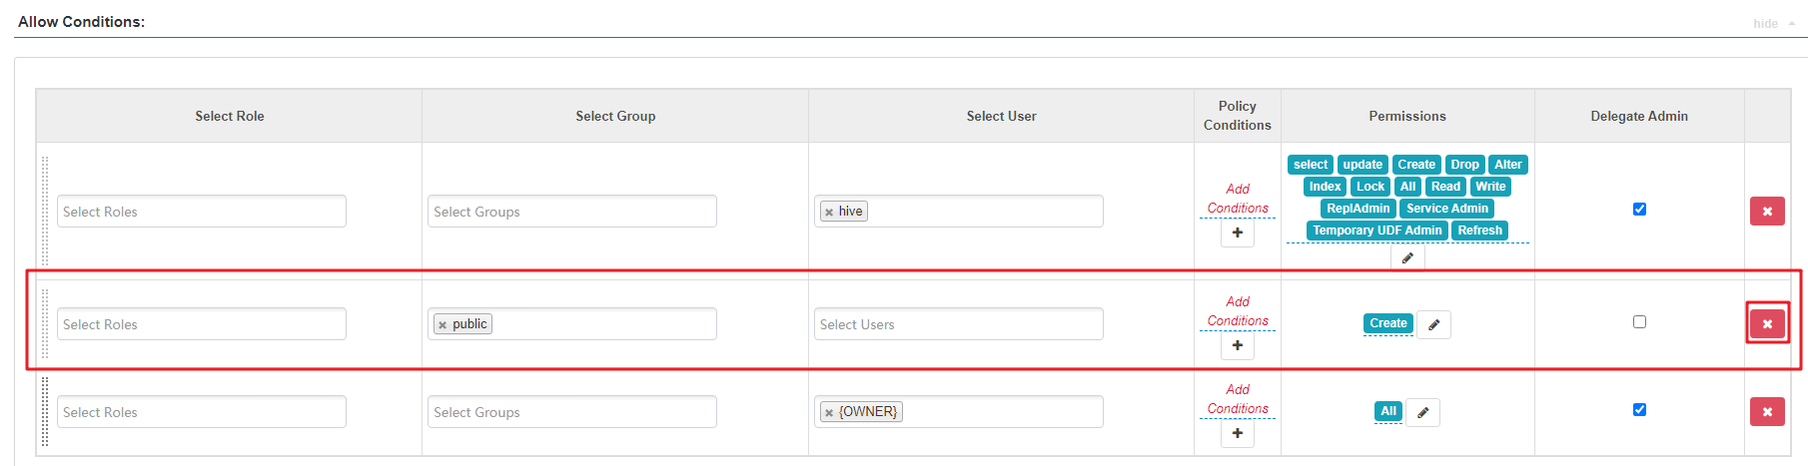Viewport: 1808px width, 466px height.
Task: Click the Read permission tag
Action: click(x=1445, y=187)
